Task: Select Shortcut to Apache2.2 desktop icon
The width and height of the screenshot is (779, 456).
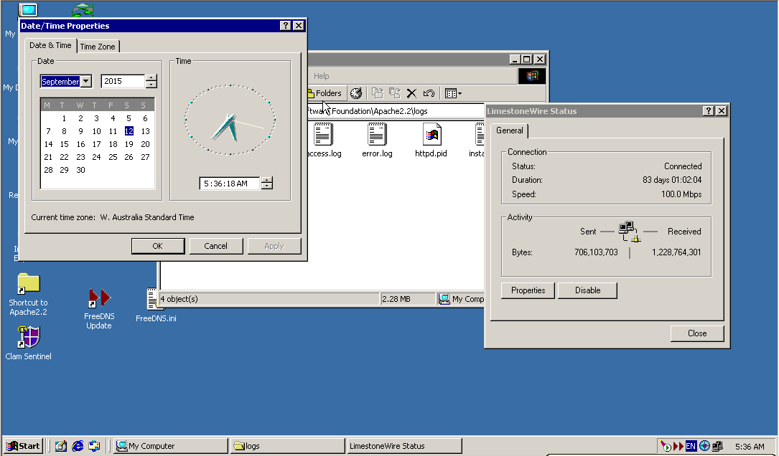Action: pyautogui.click(x=28, y=294)
